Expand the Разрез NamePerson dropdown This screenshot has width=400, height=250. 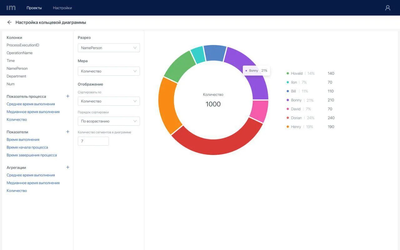[x=109, y=48]
